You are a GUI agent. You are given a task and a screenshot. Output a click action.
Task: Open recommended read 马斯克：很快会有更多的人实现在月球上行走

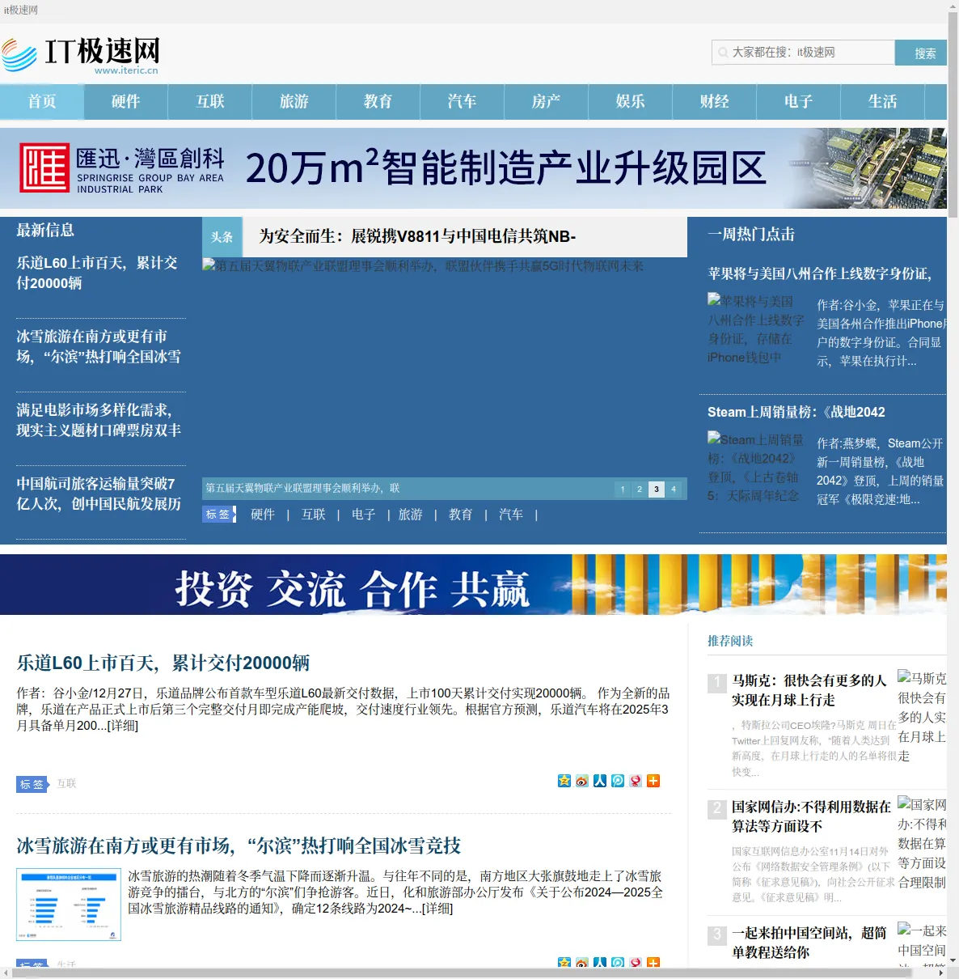point(809,690)
